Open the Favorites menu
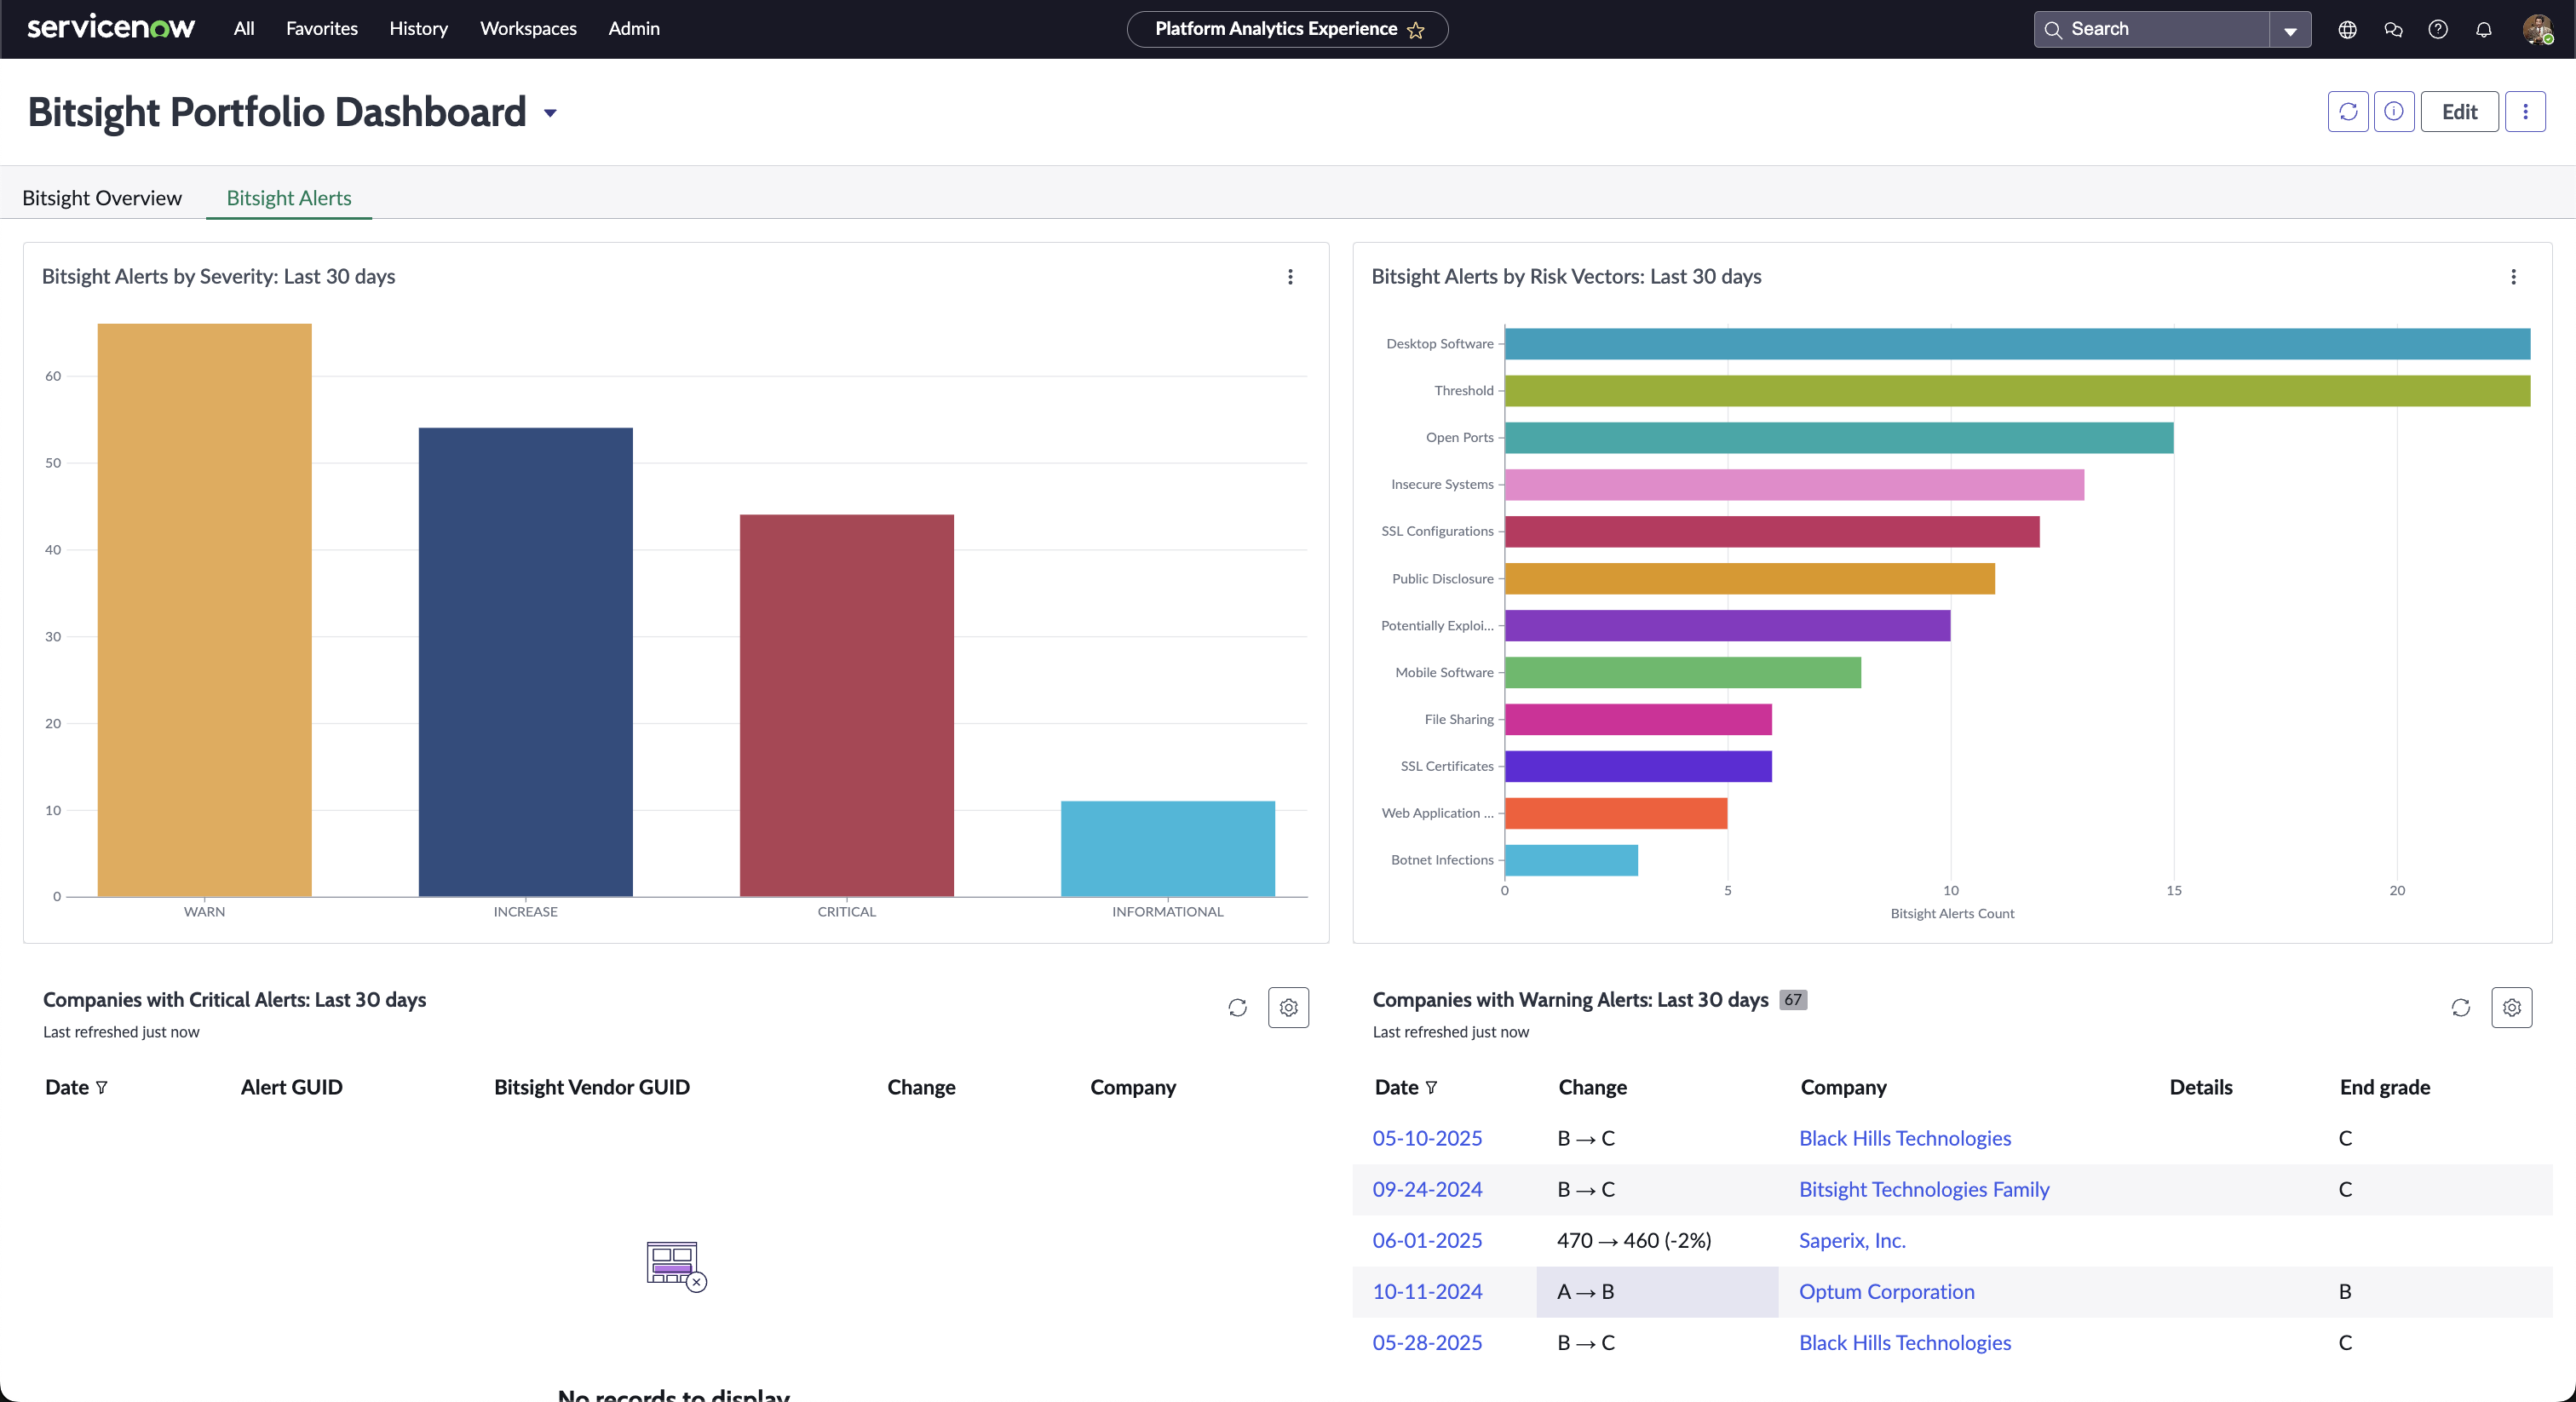This screenshot has width=2576, height=1402. tap(322, 28)
